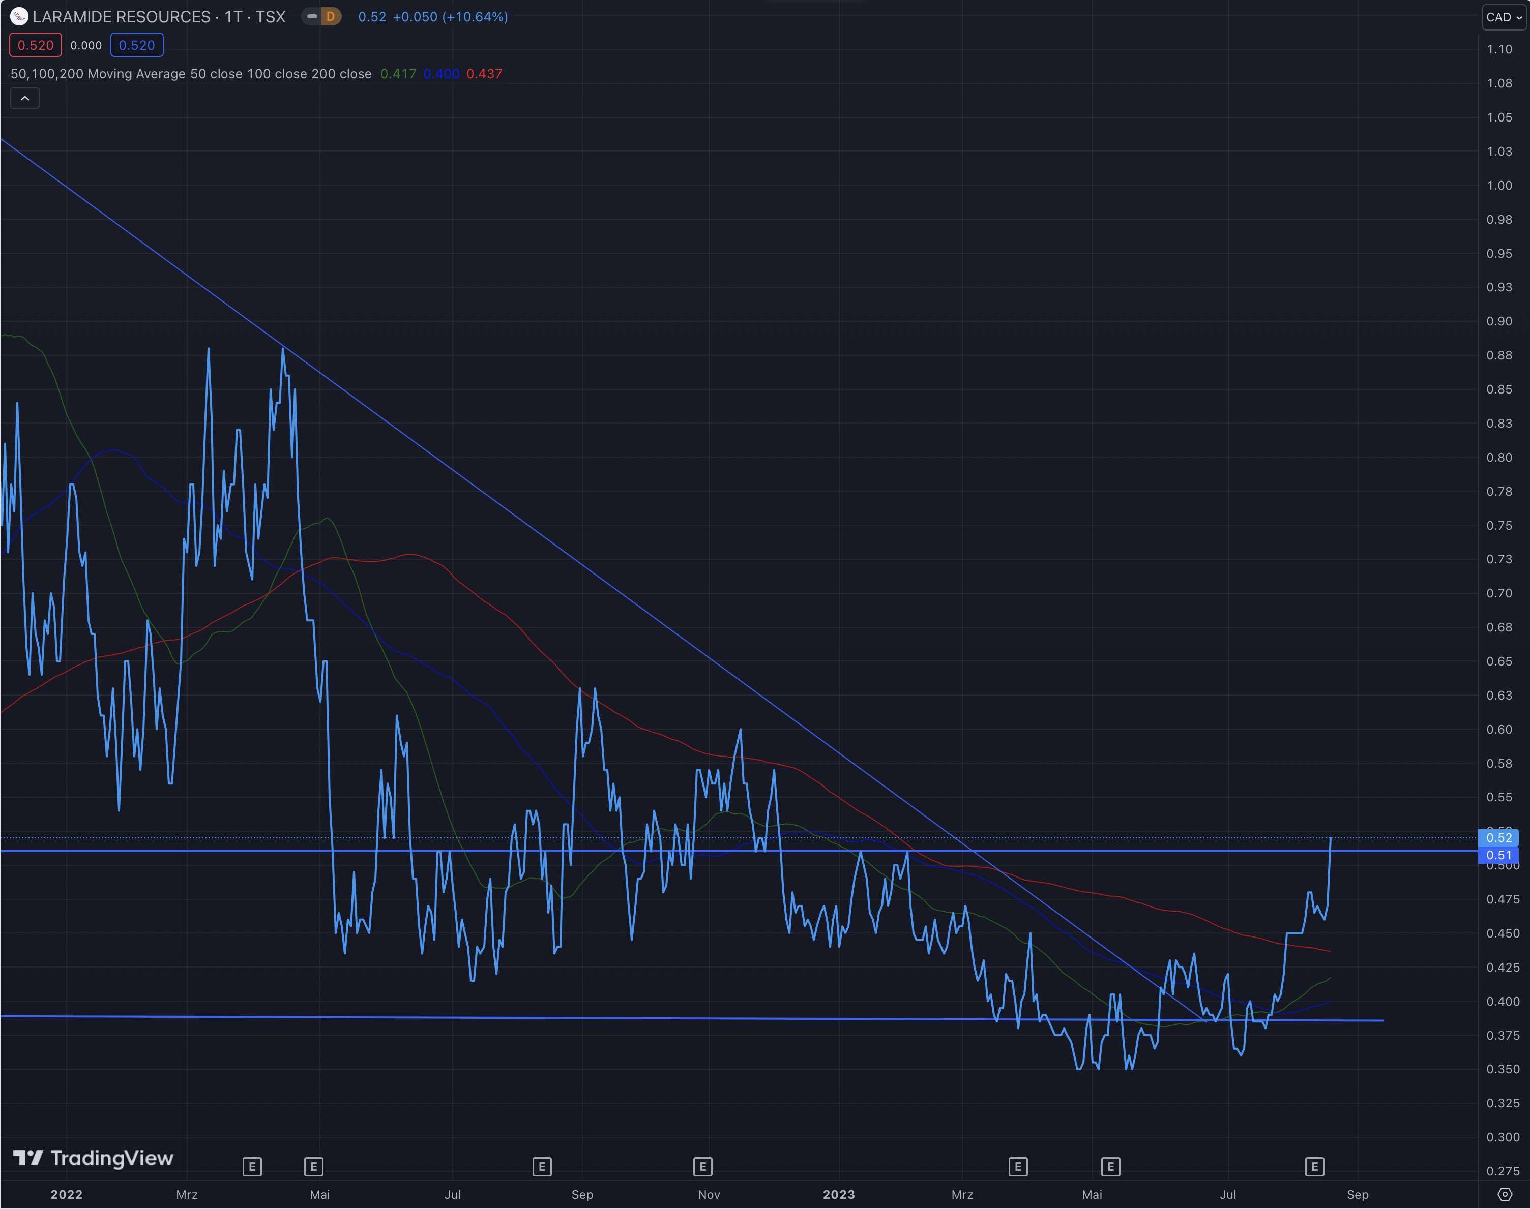This screenshot has height=1209, width=1530.
Task: Click the LARAMIDE RESOURCES symbol title
Action: (122, 17)
